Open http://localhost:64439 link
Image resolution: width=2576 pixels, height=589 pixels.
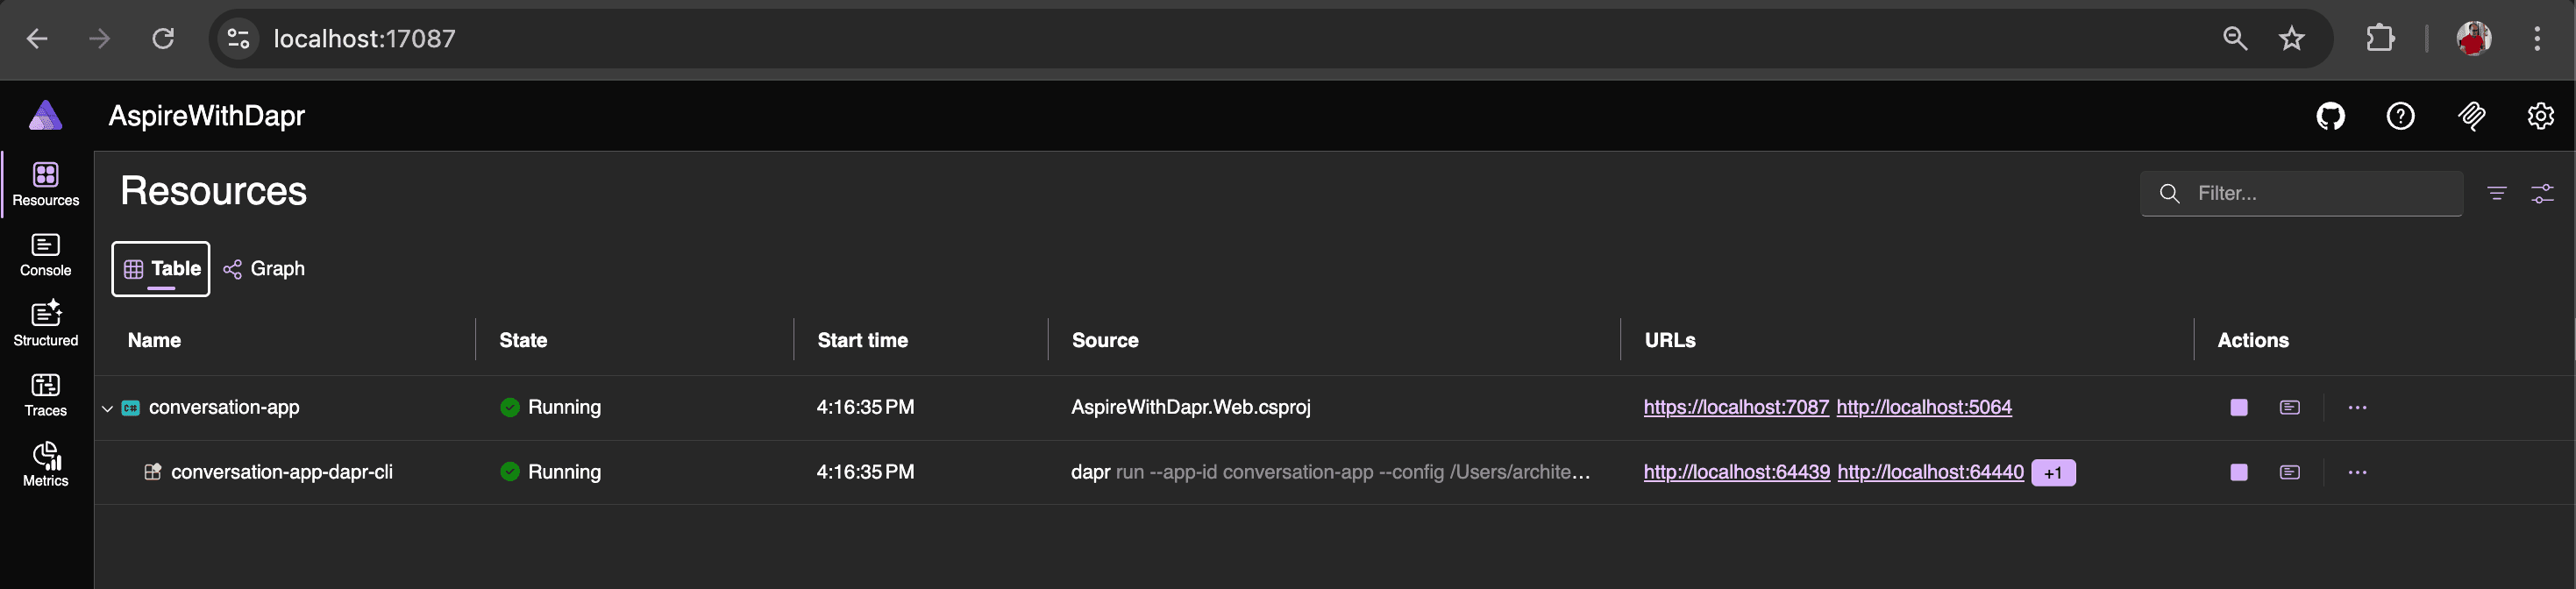[x=1737, y=472]
